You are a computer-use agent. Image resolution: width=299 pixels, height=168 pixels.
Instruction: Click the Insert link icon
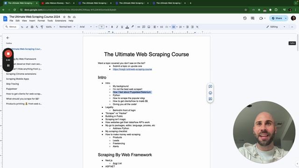[x=139, y=27]
